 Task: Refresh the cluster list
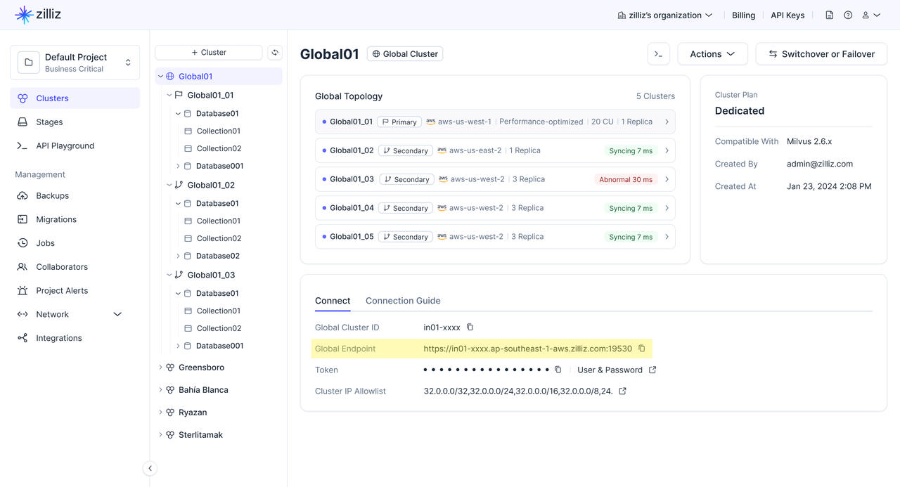pos(275,53)
